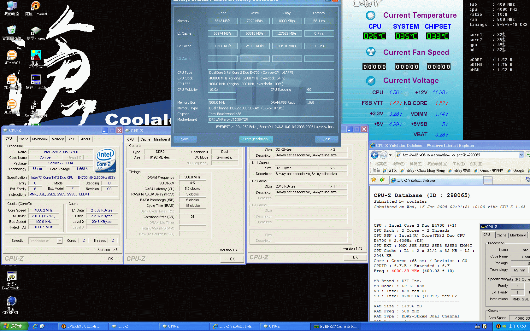Click the IE Favorites star icon

pyautogui.click(x=374, y=180)
